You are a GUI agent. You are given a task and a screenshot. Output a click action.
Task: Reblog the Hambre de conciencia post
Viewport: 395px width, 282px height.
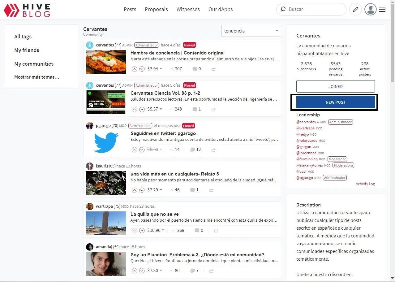pyautogui.click(x=213, y=69)
